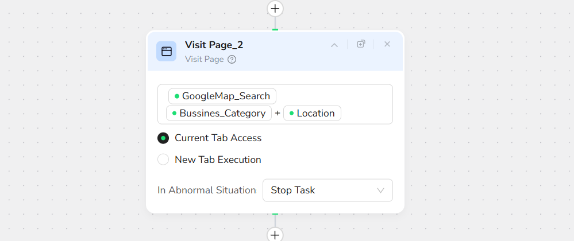Close the Visit Page_2 node card
Viewport: 574px width, 241px height.
[x=387, y=44]
